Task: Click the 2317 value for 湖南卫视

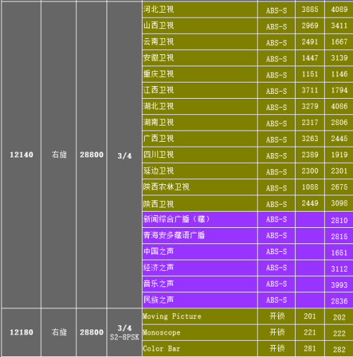Action: (310, 123)
